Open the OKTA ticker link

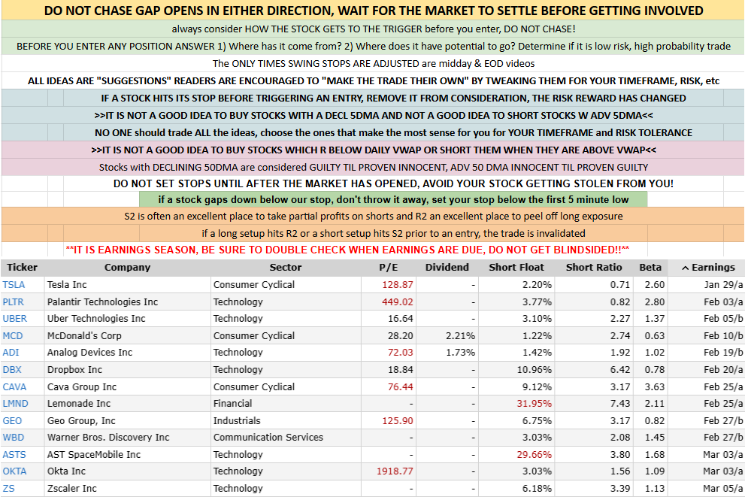(x=15, y=471)
